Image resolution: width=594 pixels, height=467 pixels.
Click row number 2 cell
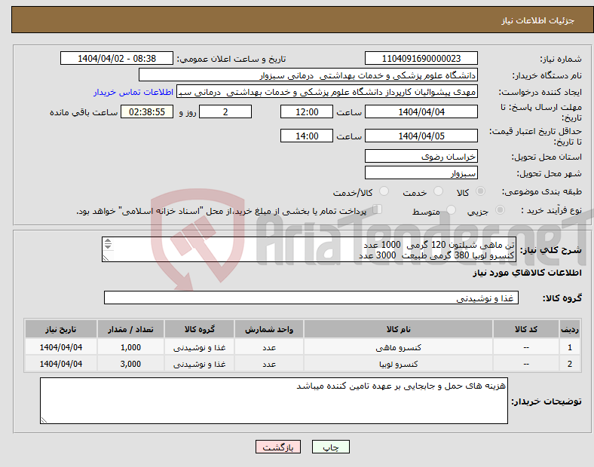click(570, 364)
